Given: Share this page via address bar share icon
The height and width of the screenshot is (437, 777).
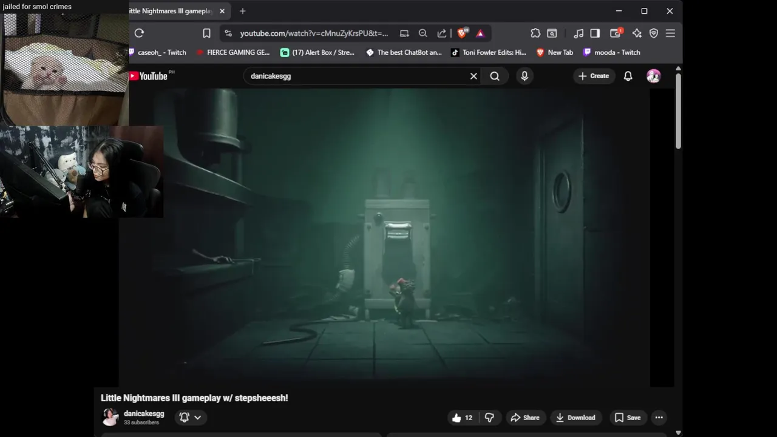Looking at the screenshot, I should click(x=442, y=33).
